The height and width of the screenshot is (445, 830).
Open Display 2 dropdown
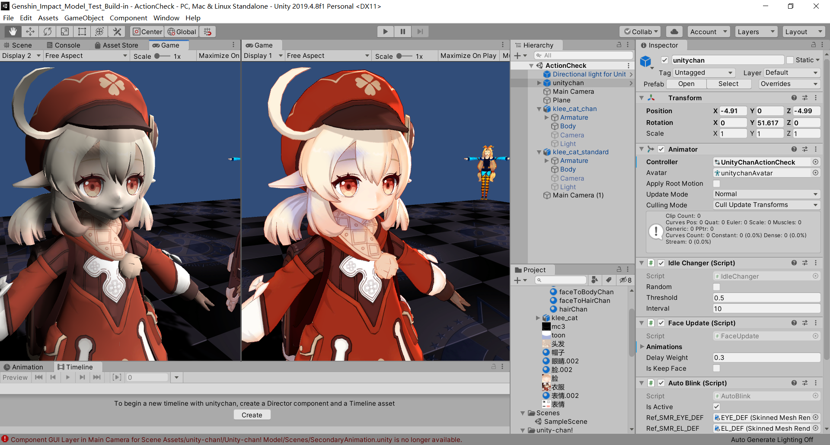click(21, 56)
